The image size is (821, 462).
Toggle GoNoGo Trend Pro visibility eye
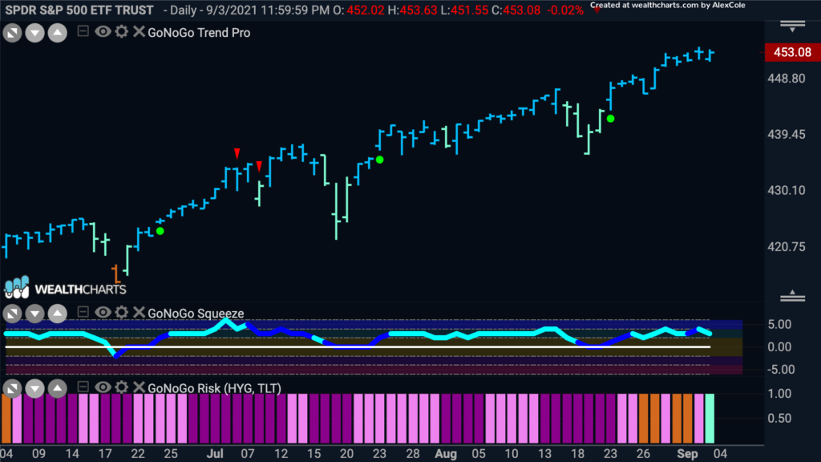[x=103, y=31]
